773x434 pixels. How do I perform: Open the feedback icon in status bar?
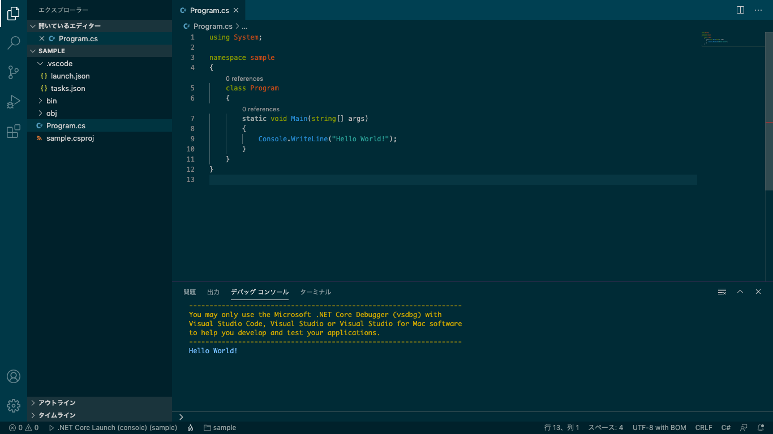(x=744, y=428)
